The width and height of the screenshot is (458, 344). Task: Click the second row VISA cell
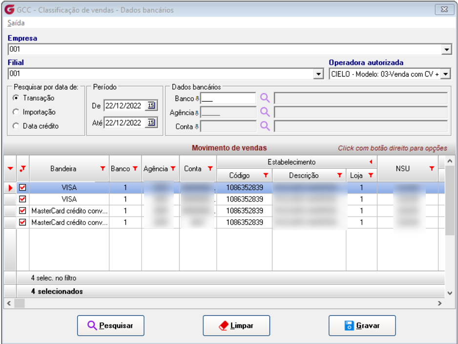(69, 199)
